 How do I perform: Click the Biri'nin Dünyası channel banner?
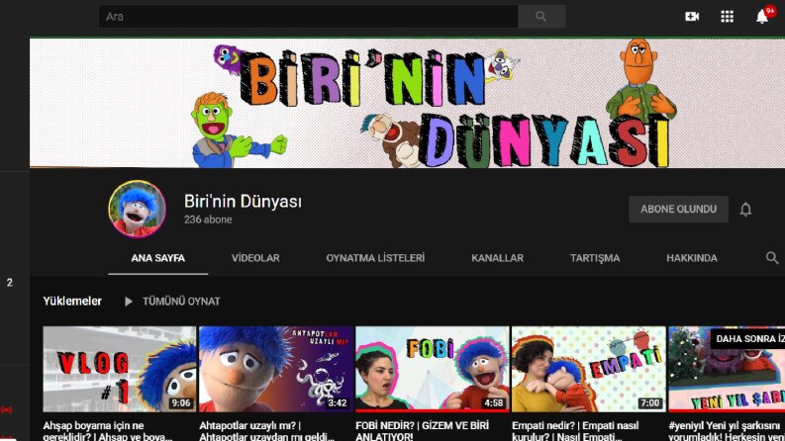(x=407, y=103)
